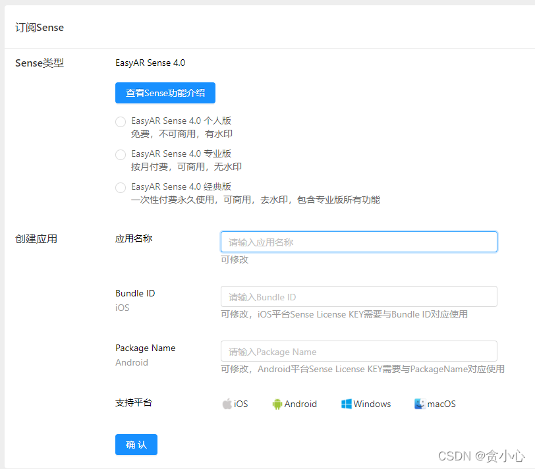Click the EasyAR Sense 4.0 type text

pyautogui.click(x=150, y=63)
